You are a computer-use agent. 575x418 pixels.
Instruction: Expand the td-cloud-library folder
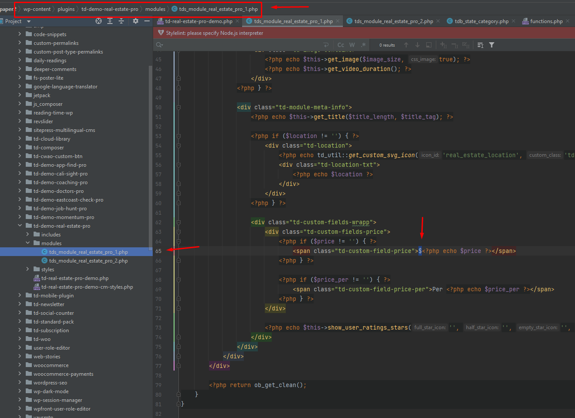(20, 138)
